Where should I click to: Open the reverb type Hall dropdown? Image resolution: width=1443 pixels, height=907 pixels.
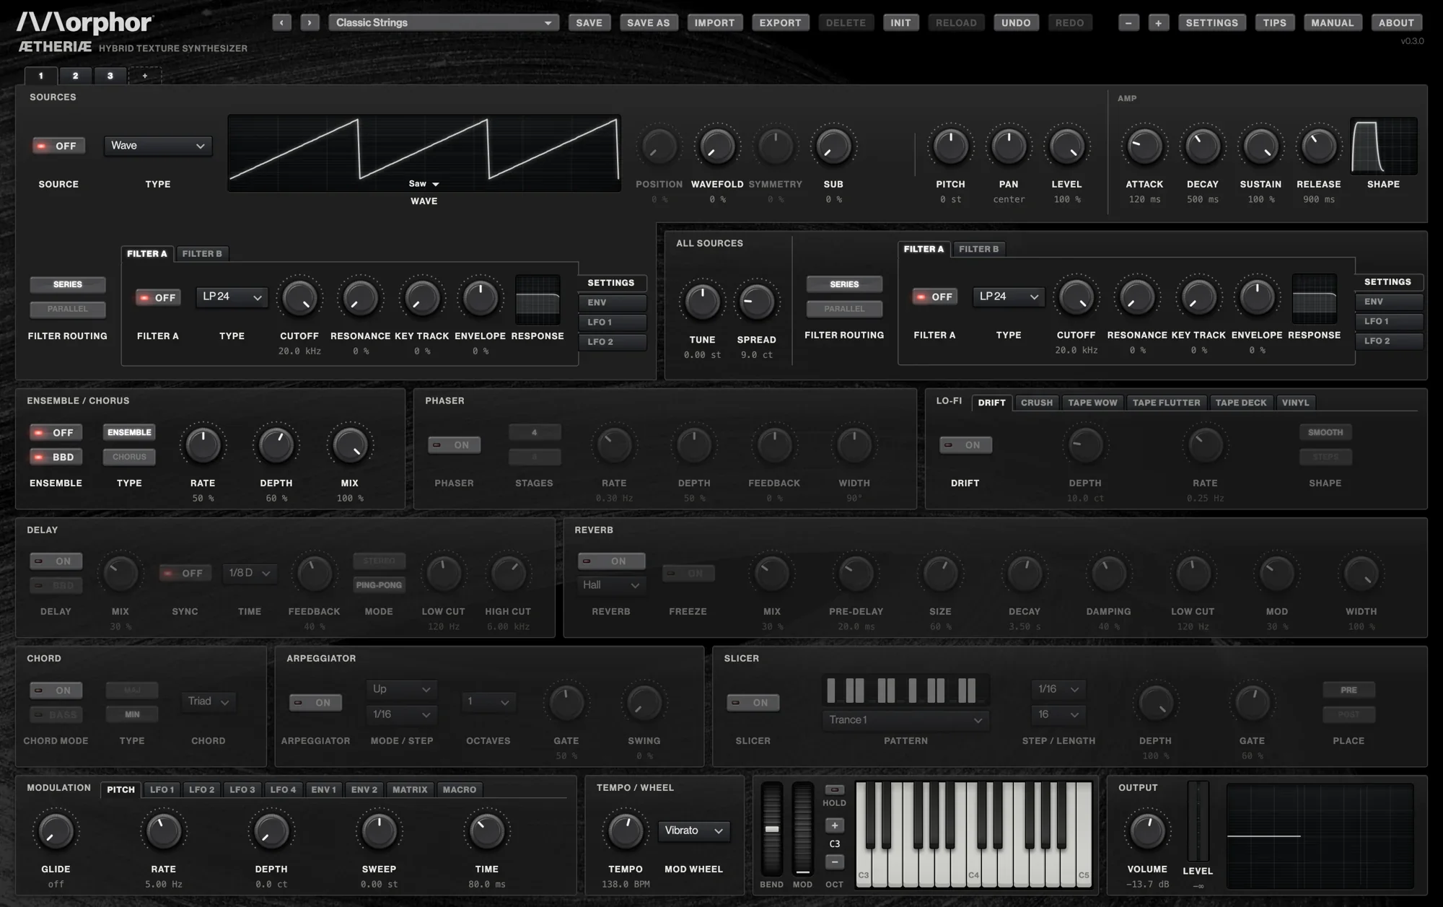click(611, 584)
